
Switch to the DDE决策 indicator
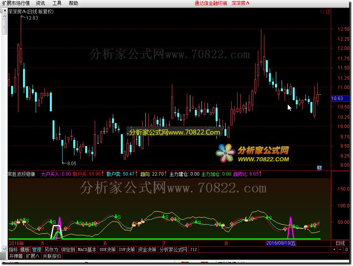pos(107,250)
